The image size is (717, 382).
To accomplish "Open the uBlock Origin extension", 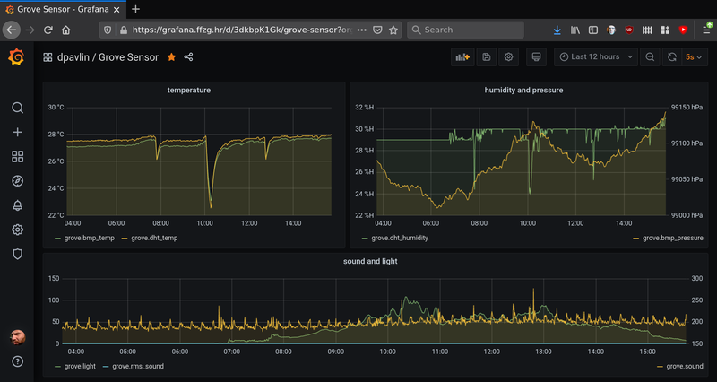I will click(x=629, y=30).
